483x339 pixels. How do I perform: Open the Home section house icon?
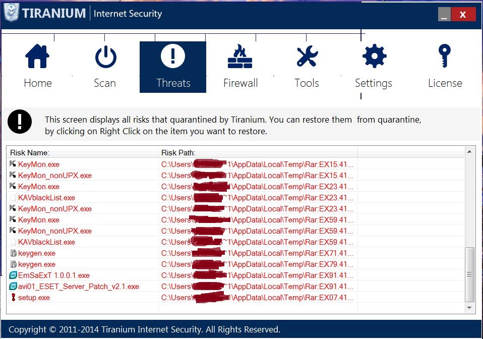[x=37, y=56]
